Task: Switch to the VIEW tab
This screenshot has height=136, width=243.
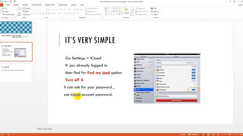Action: click(x=82, y=5)
